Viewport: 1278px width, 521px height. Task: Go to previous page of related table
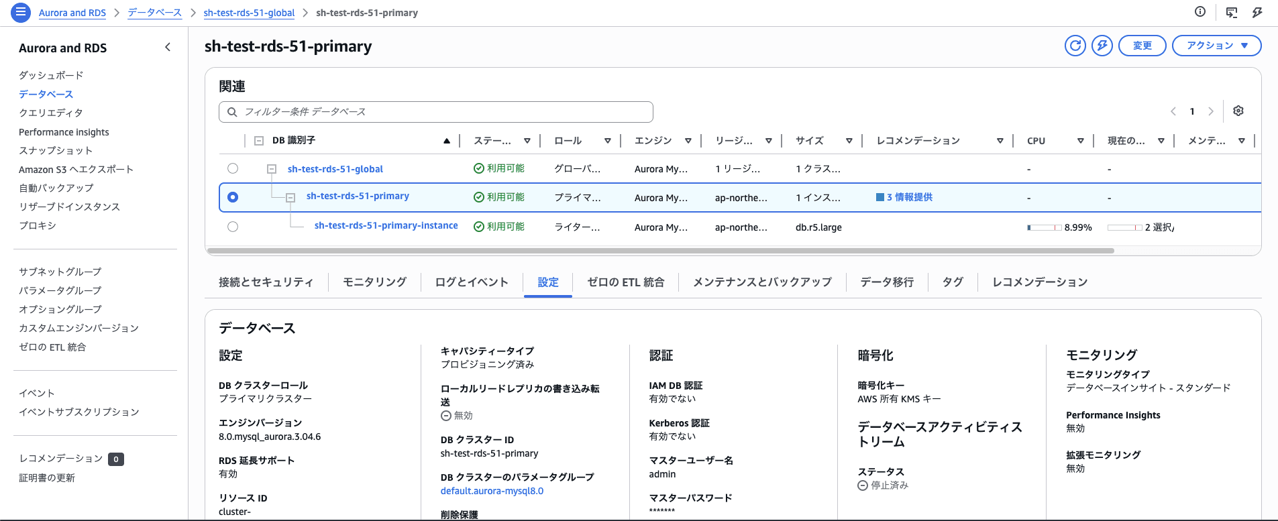(1173, 111)
